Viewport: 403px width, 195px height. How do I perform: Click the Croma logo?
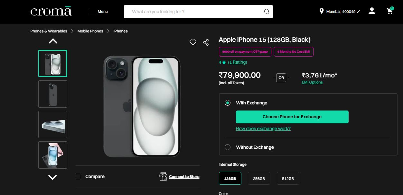(51, 11)
